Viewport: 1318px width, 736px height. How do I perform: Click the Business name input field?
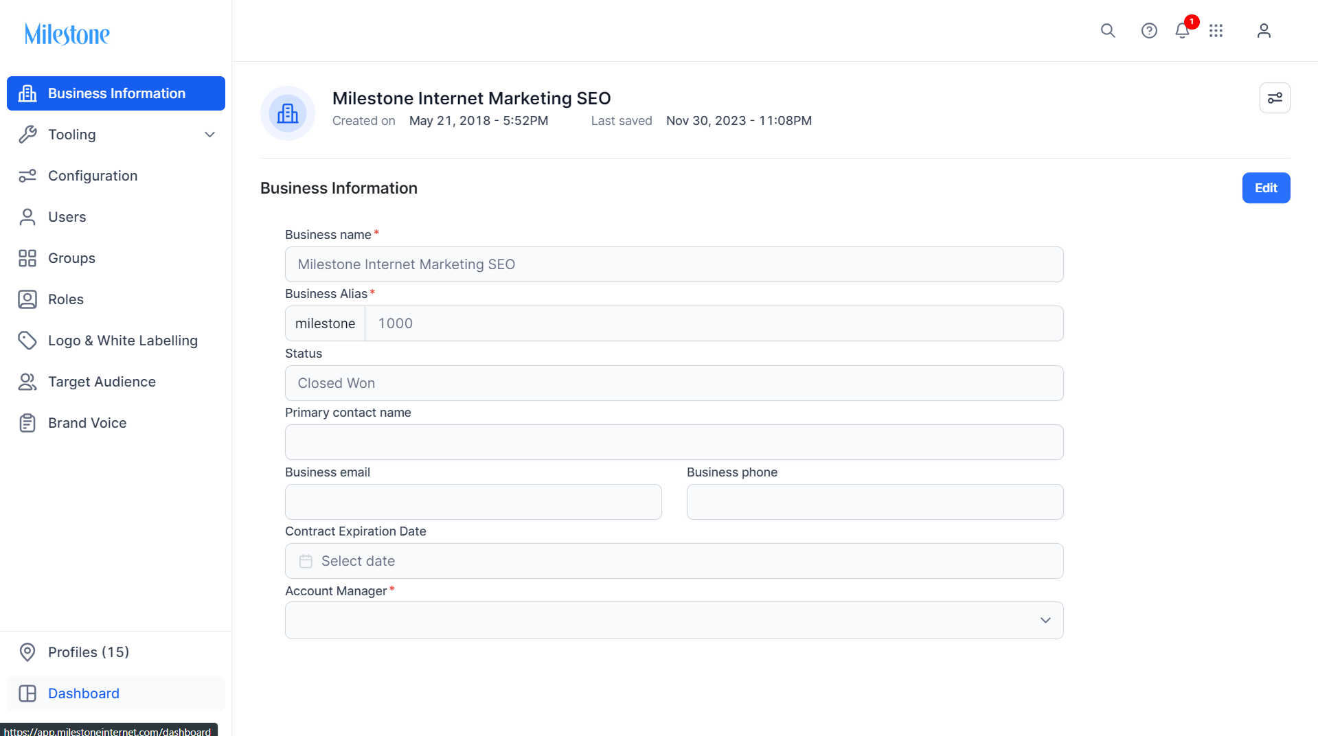click(x=674, y=264)
